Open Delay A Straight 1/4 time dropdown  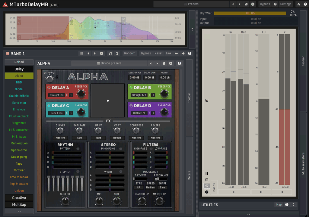click(56, 95)
